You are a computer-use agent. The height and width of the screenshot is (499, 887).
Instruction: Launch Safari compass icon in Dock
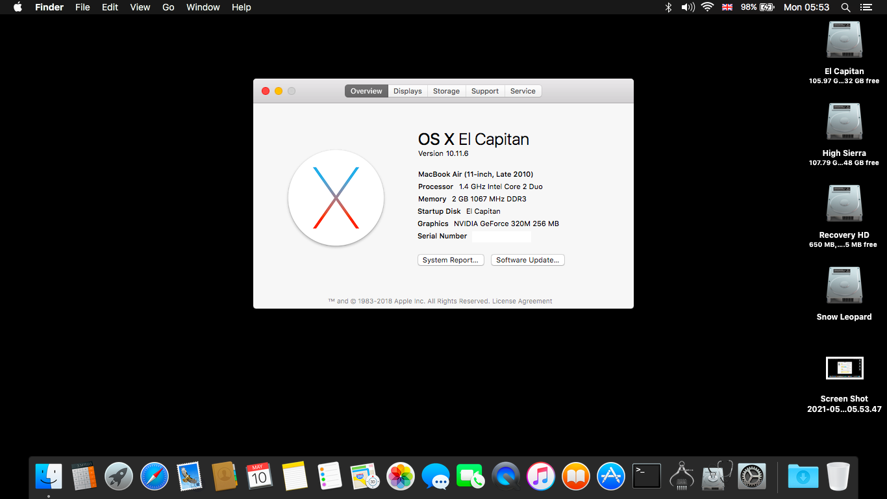point(155,476)
